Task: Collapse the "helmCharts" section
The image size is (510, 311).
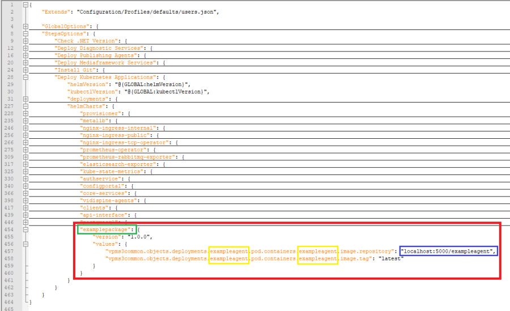Action: [x=25, y=106]
